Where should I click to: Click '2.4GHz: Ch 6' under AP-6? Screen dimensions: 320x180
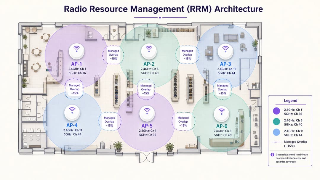click(223, 131)
